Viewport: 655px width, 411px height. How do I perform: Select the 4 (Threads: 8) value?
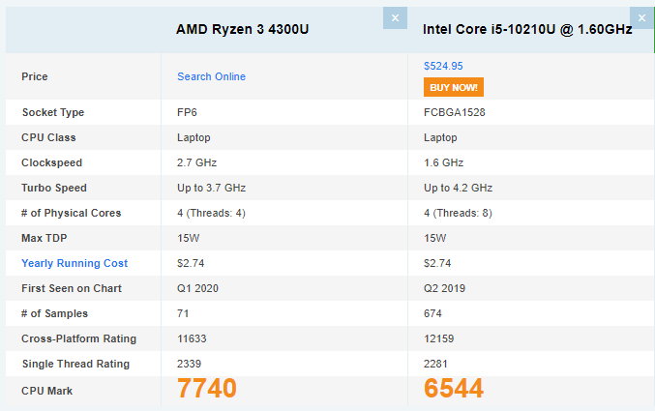pos(458,213)
